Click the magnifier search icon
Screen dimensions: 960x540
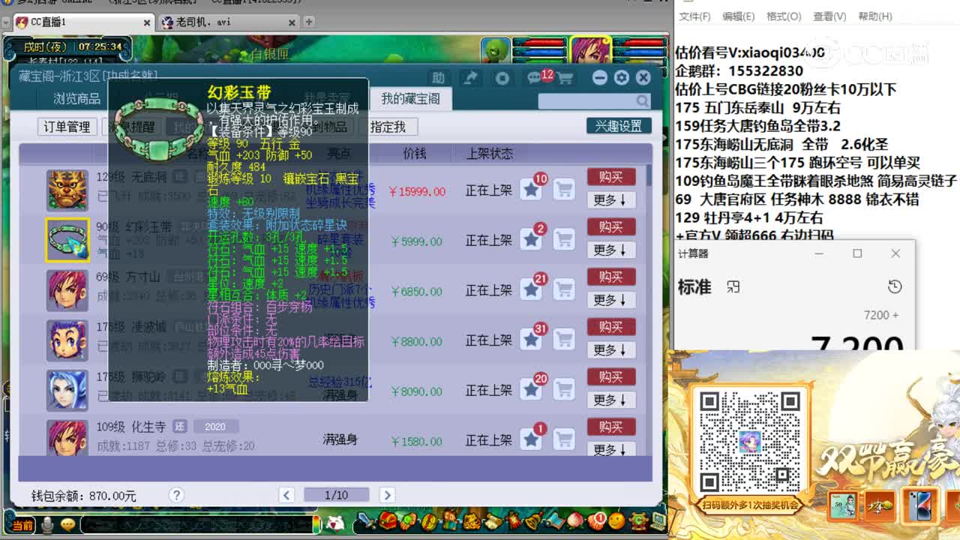[642, 100]
